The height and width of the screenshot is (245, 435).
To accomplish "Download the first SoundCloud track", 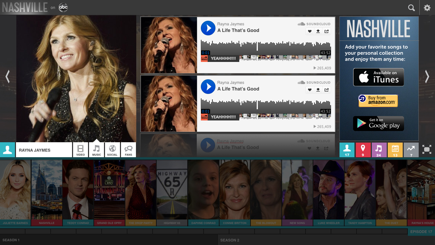I will 318,31.
